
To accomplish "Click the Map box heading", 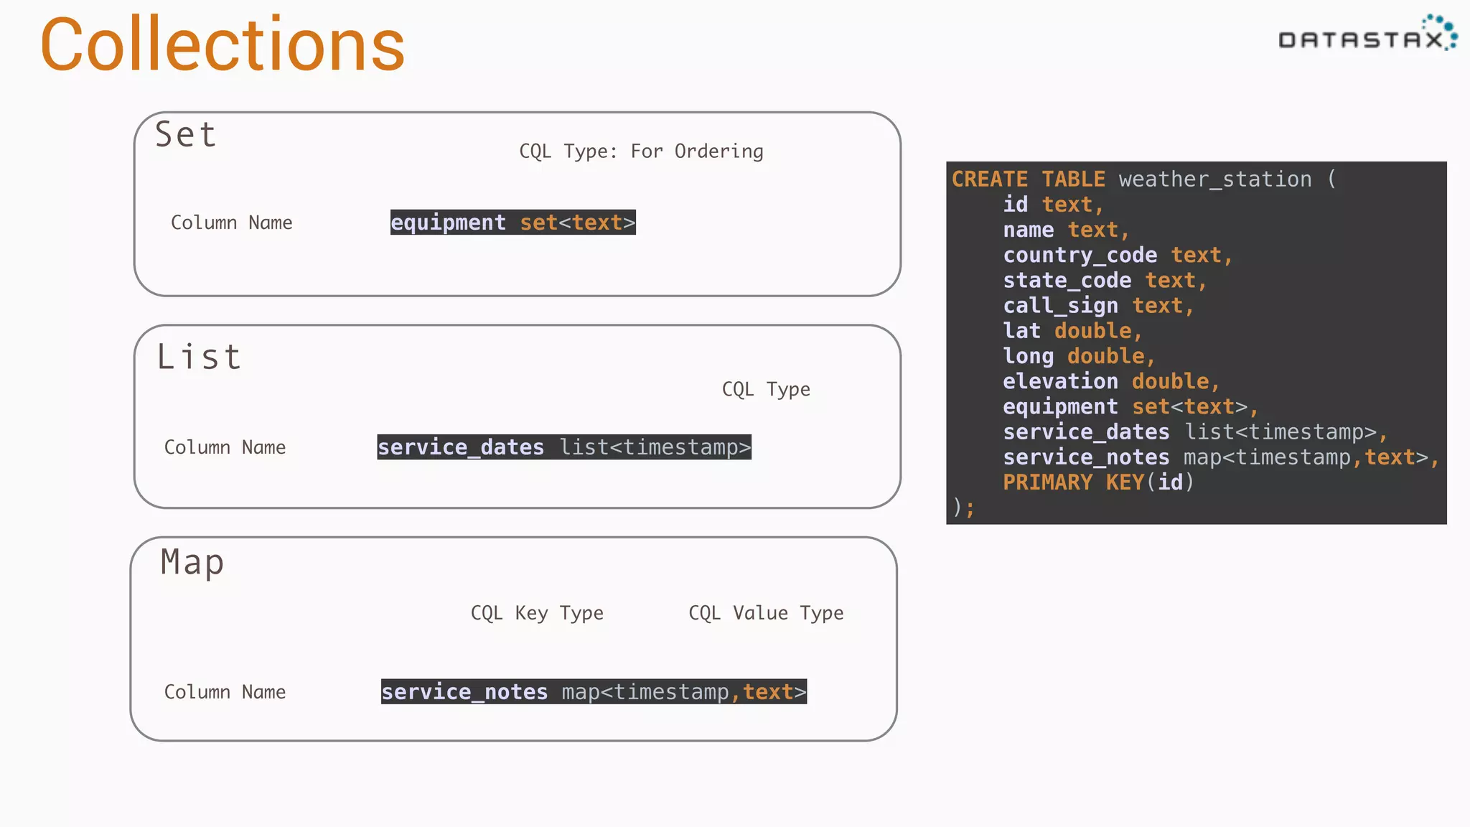I will click(192, 562).
